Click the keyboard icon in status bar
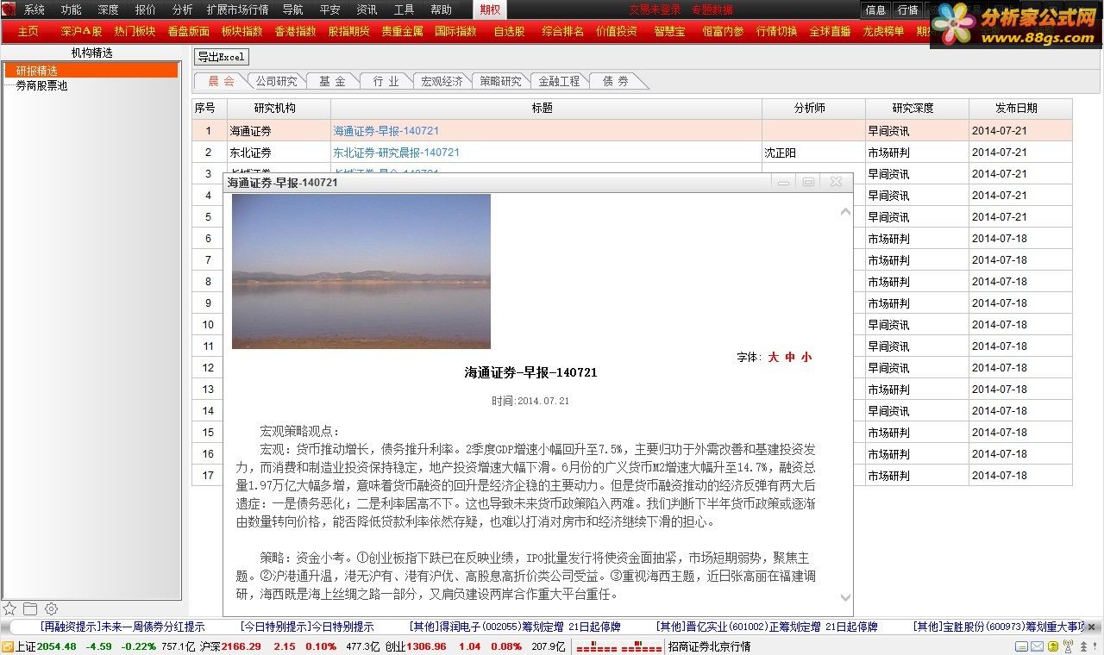Viewport: 1104px width, 655px height. click(1021, 646)
